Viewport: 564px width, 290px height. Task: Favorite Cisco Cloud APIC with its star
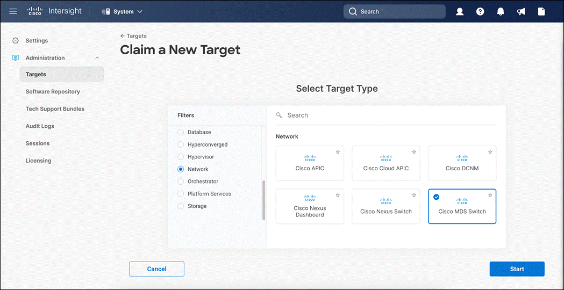point(414,152)
